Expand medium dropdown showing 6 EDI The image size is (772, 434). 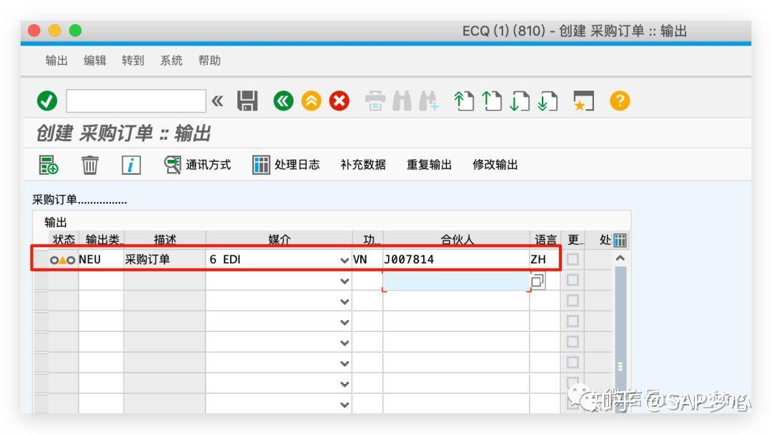click(x=345, y=260)
